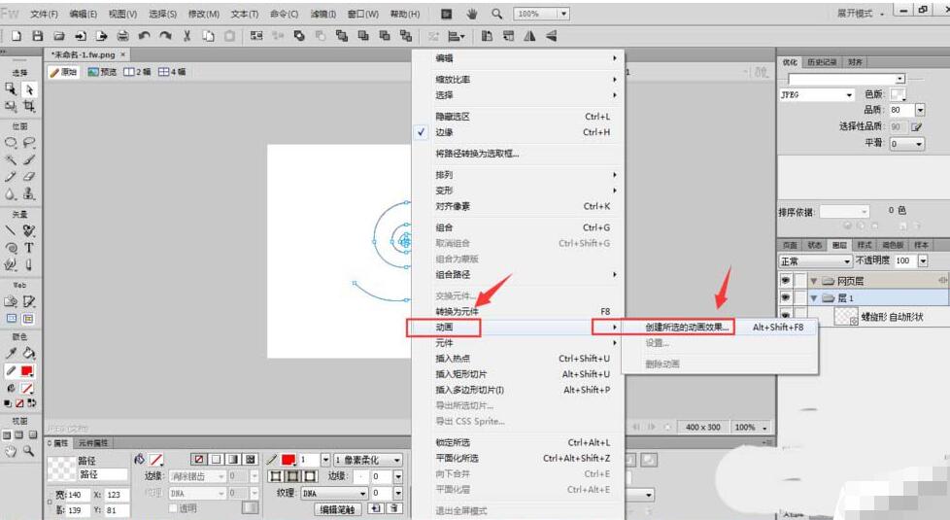
Task: Toggle the lock column for 层 1
Action: click(x=800, y=297)
